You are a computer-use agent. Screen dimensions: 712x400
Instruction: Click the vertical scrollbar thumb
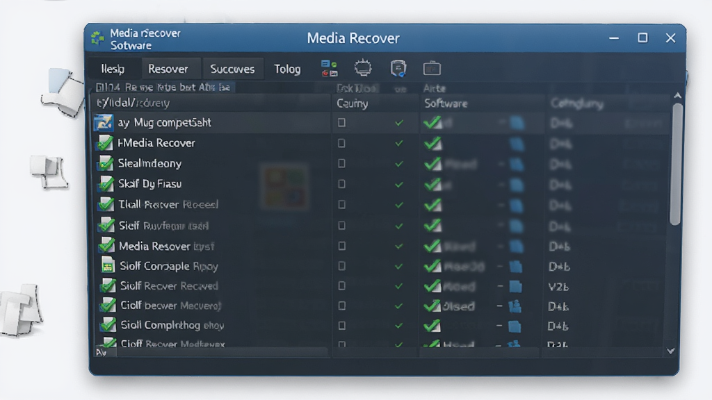point(677,164)
